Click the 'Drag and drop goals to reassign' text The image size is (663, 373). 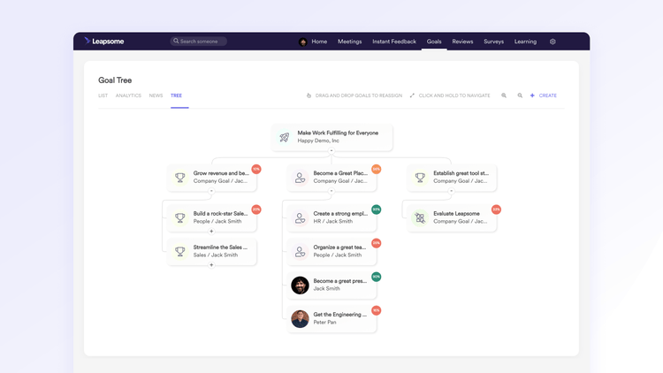click(359, 95)
